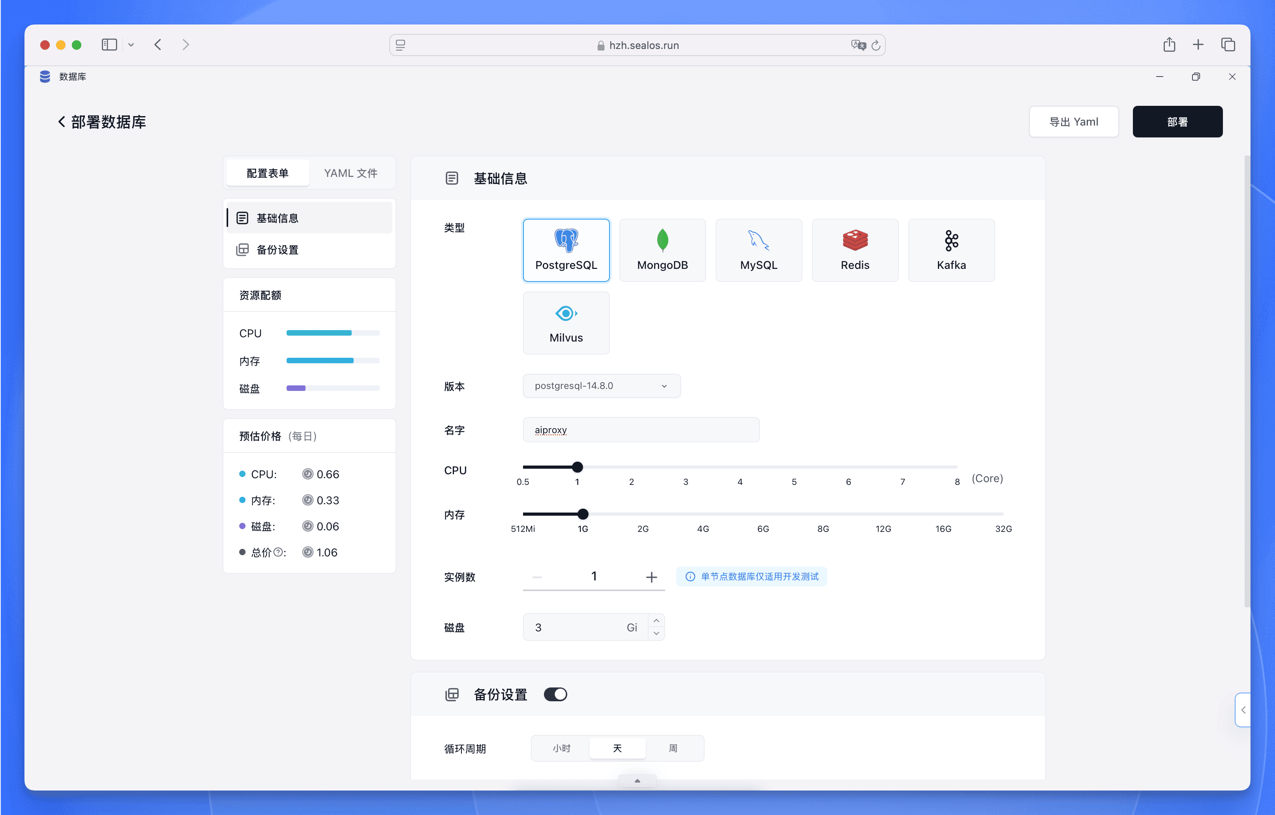Open the 备份设置 sidebar section
Image resolution: width=1275 pixels, height=815 pixels.
pyautogui.click(x=277, y=250)
